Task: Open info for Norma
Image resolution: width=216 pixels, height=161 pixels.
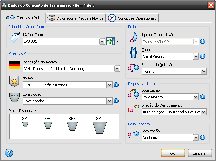Action: pyautogui.click(x=116, y=85)
